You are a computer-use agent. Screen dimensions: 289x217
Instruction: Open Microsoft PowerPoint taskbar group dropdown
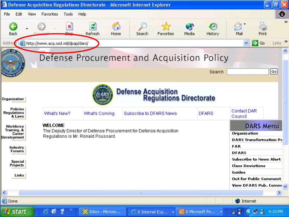221,212
